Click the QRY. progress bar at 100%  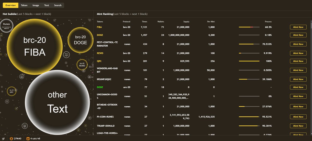coord(249,61)
